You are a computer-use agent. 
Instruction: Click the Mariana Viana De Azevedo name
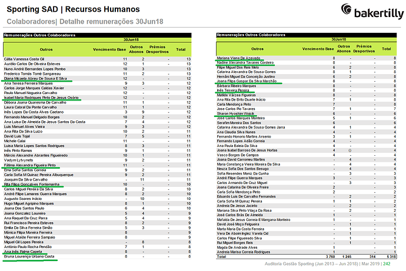tap(238, 58)
